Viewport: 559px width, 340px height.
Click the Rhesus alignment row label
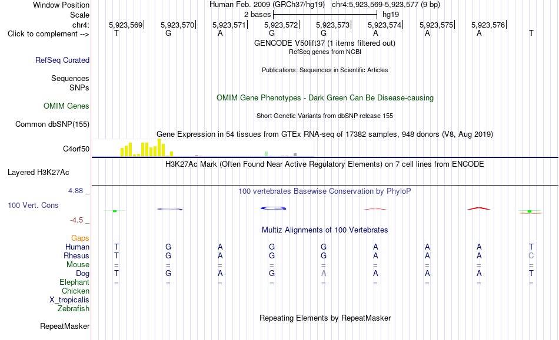pos(76,255)
